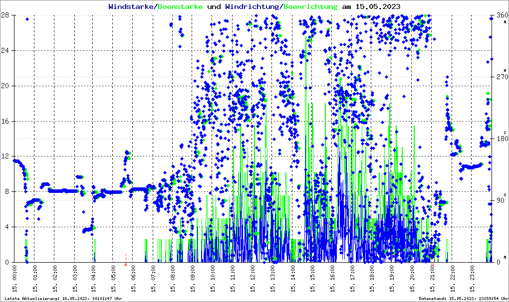The width and height of the screenshot is (509, 302).
Task: Click the '15. 15:00' time axis label
Action: pos(312,279)
